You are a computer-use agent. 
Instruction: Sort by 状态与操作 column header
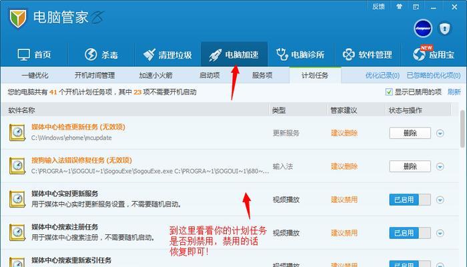click(x=406, y=110)
